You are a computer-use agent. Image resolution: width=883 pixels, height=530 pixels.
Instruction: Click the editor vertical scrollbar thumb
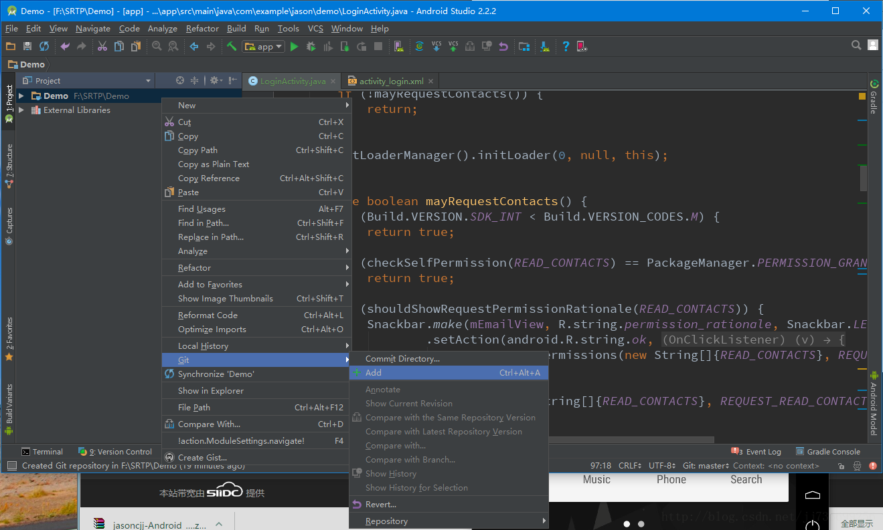coord(864,177)
